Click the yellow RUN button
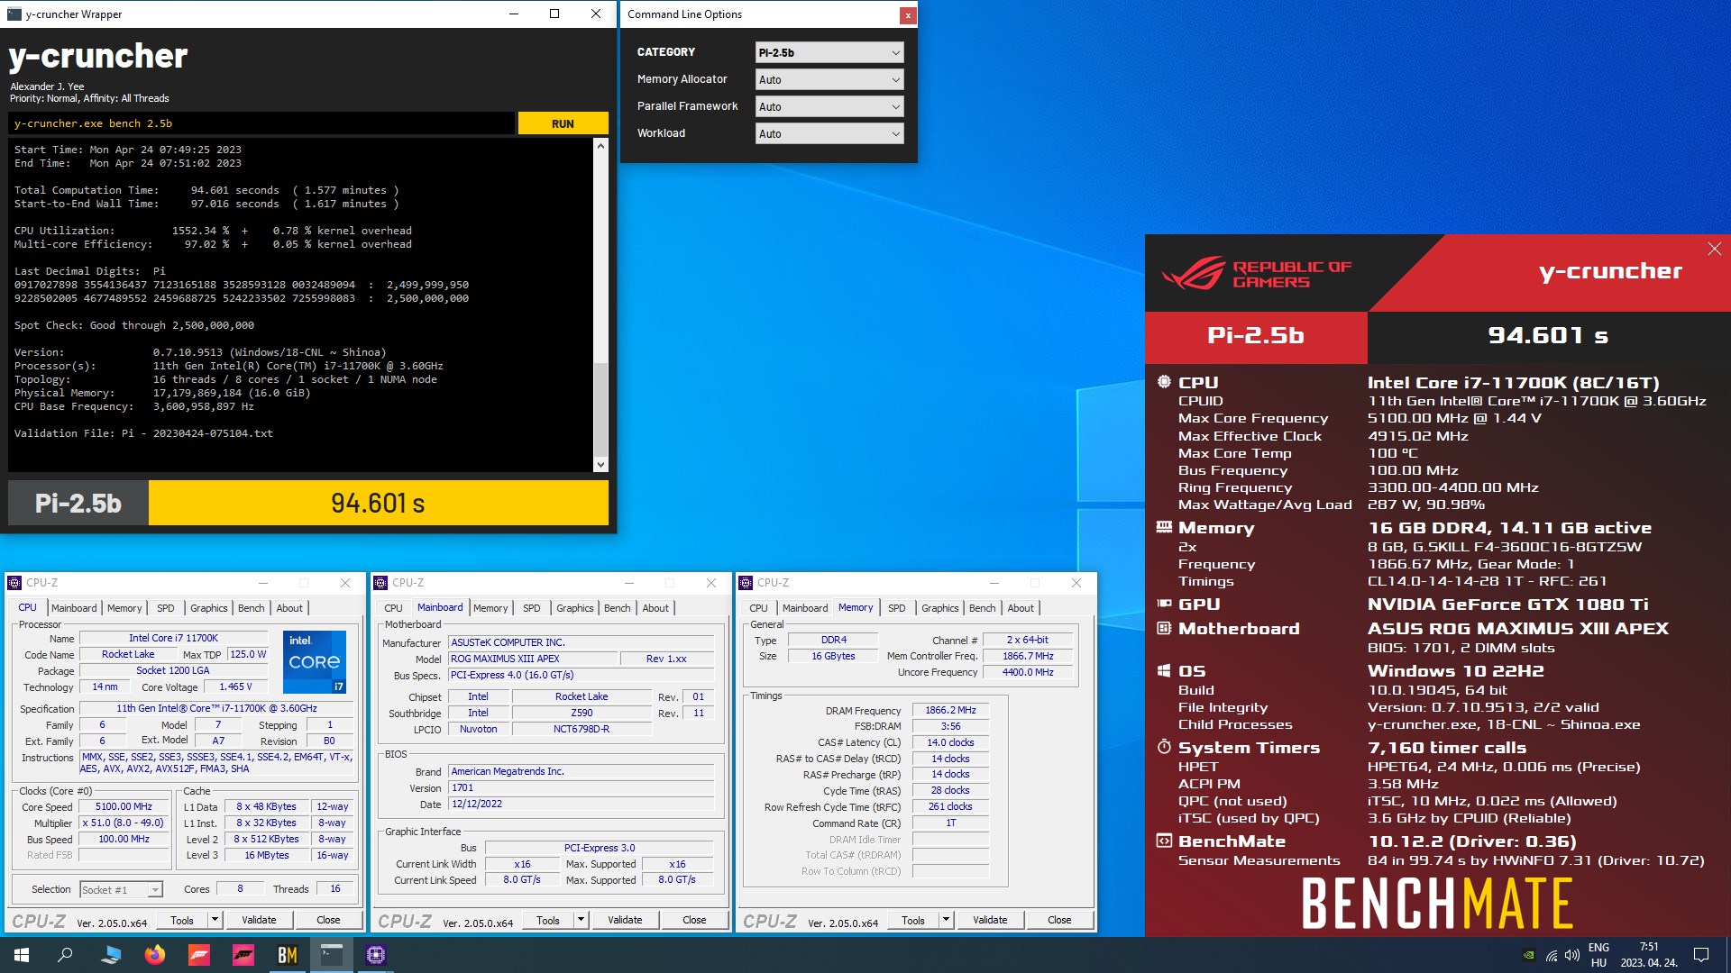1731x973 pixels. pyautogui.click(x=563, y=123)
